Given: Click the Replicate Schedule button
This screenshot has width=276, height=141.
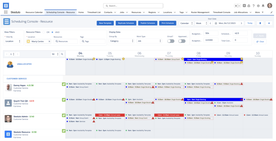Looking at the screenshot, I should pyautogui.click(x=126, y=23).
